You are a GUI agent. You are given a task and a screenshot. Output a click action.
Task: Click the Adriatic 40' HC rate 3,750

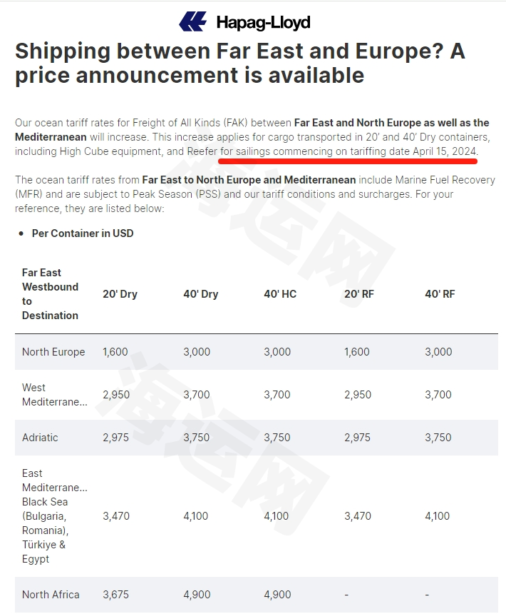point(277,438)
